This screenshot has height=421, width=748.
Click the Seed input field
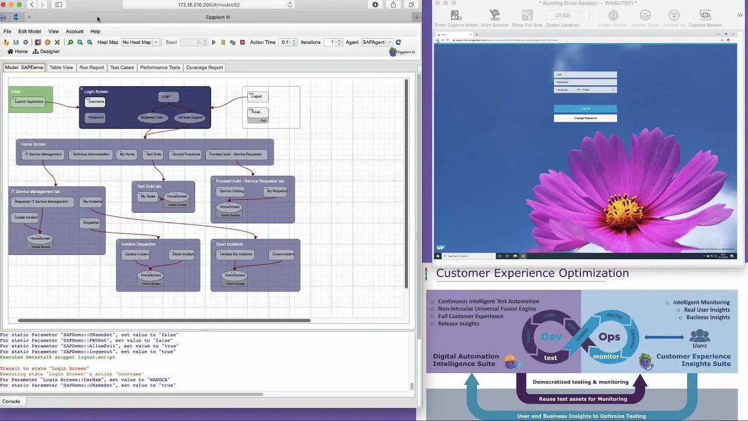[x=191, y=42]
